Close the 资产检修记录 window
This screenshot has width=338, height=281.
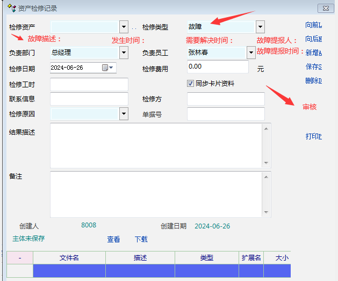[325, 8]
